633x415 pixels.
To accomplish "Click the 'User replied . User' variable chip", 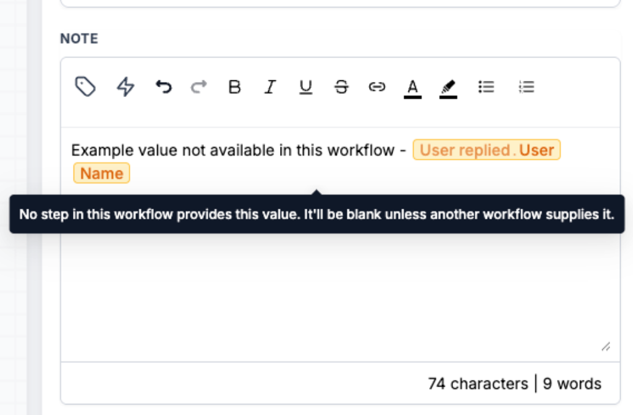I will coord(486,150).
